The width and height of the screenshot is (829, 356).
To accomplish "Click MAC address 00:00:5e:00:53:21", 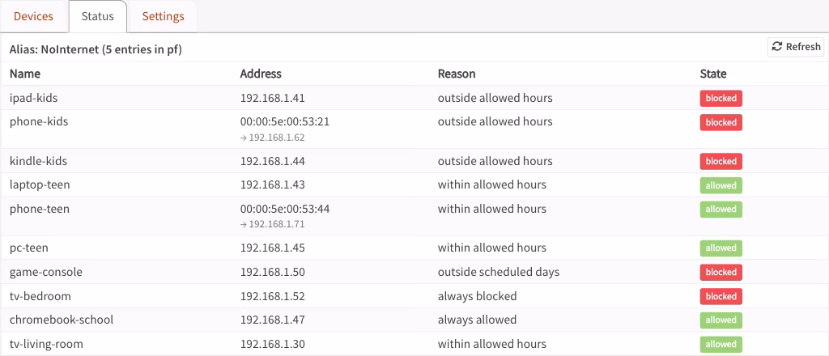I will click(285, 121).
